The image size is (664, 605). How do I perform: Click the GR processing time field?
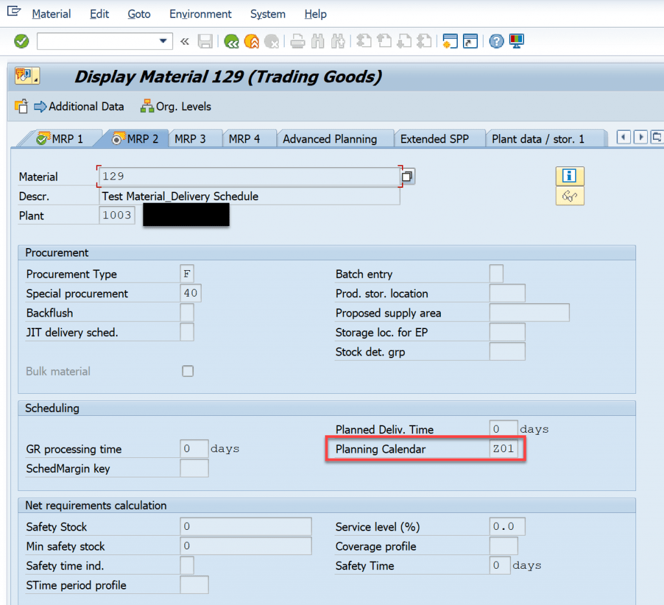194,449
